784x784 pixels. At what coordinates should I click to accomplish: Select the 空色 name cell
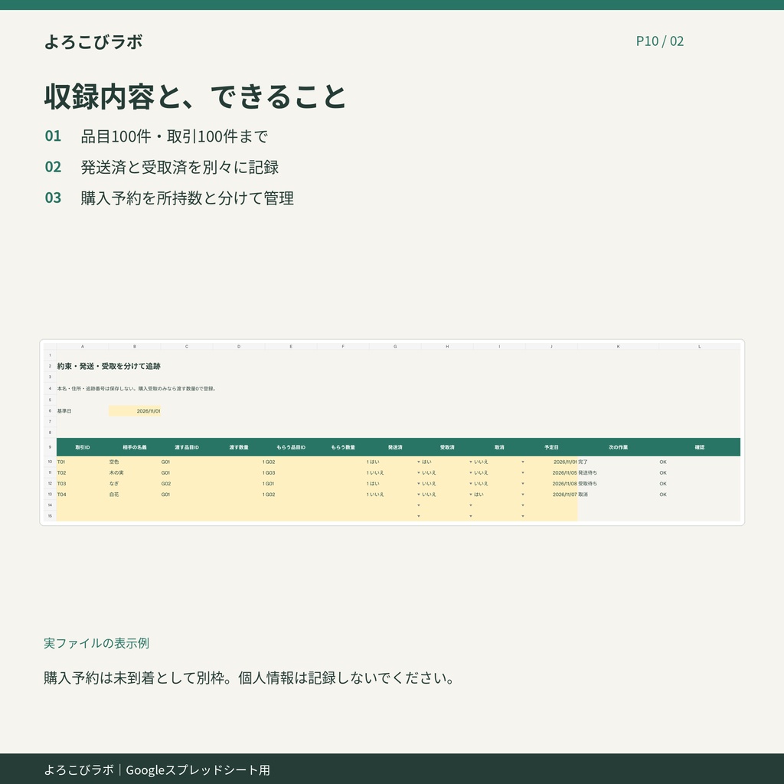[x=135, y=462]
